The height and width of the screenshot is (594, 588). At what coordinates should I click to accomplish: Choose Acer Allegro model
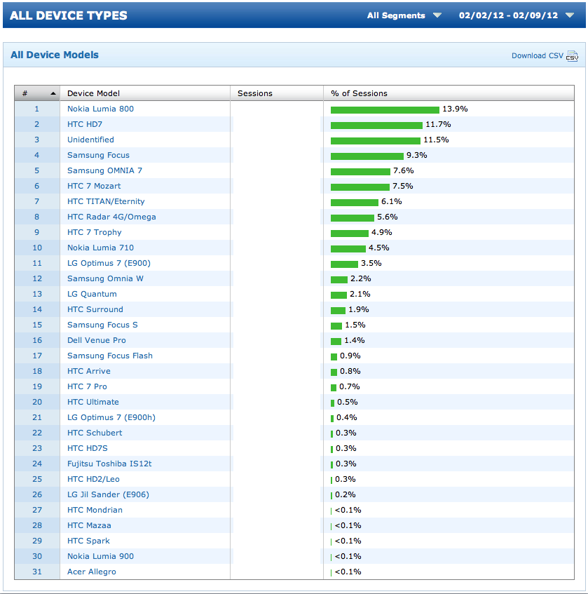pyautogui.click(x=92, y=572)
